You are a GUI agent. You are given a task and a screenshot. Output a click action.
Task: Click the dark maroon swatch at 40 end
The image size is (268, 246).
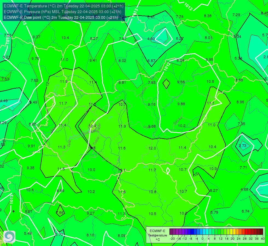pyautogui.click(x=261, y=232)
